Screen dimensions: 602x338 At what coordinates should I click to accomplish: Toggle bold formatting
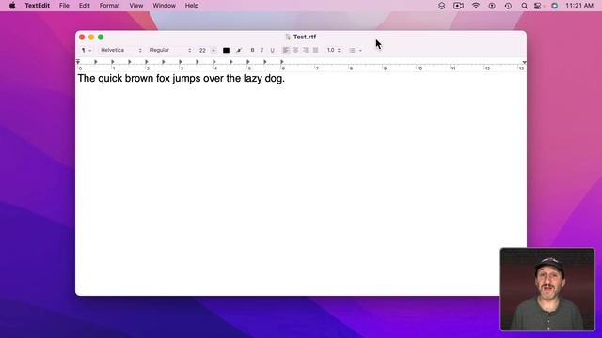point(252,50)
